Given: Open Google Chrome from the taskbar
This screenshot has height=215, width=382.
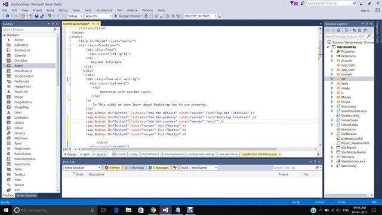Looking at the screenshot, I should click(153, 210).
